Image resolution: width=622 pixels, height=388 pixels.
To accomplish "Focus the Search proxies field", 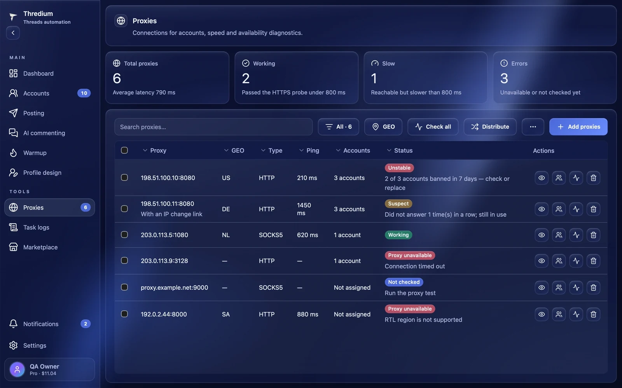I will (213, 127).
